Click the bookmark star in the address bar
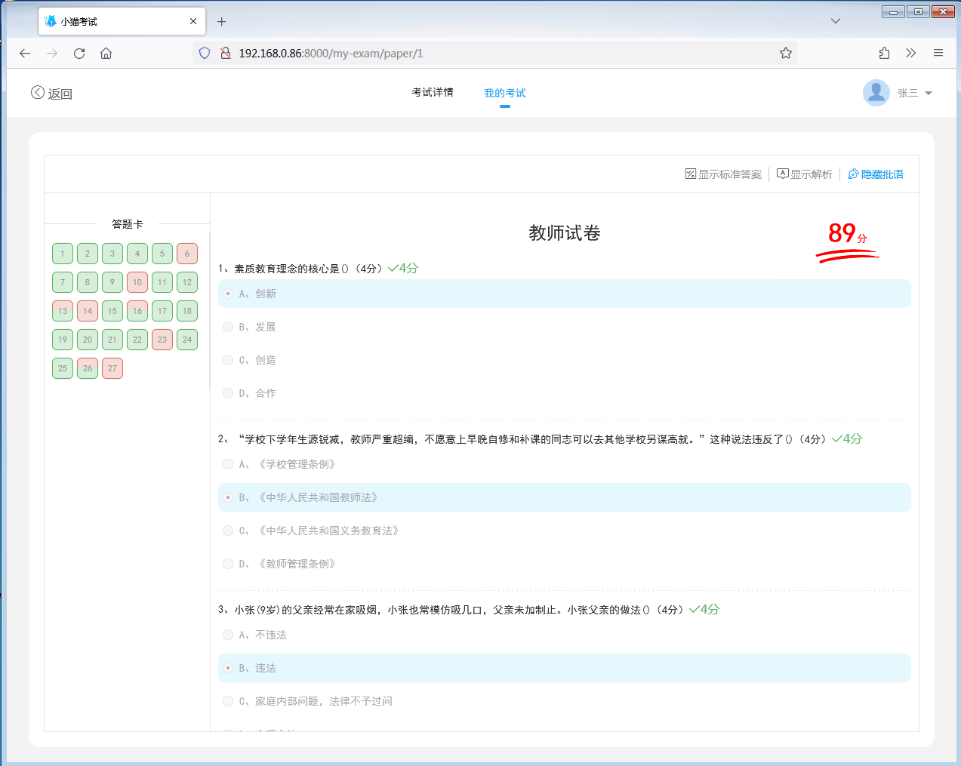The image size is (961, 766). (x=785, y=53)
